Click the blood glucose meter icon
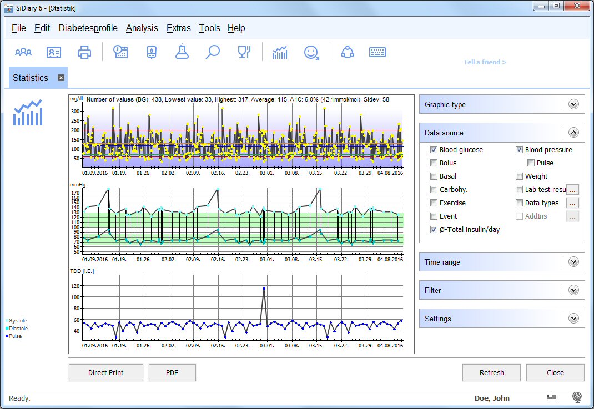594x409 pixels. tap(151, 52)
